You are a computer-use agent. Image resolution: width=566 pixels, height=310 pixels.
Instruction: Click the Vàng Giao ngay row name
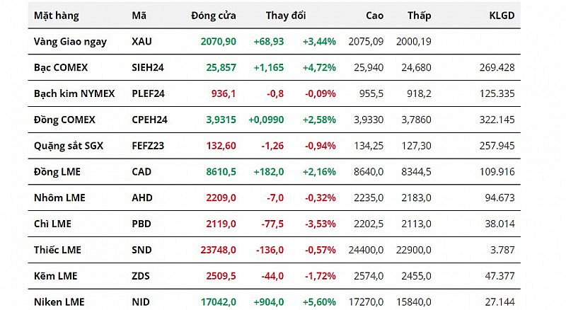70,41
